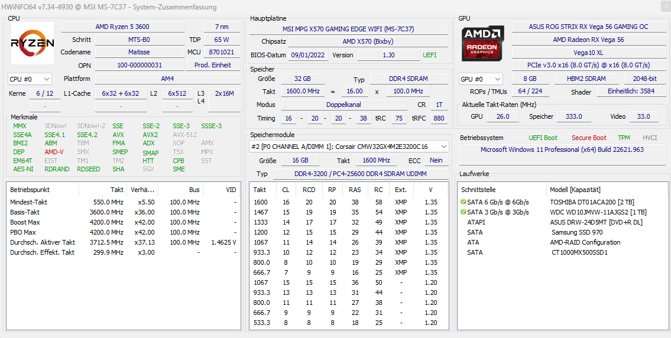Click the 'CL' column header in timings table
The width and height of the screenshot is (671, 338).
[x=286, y=190]
